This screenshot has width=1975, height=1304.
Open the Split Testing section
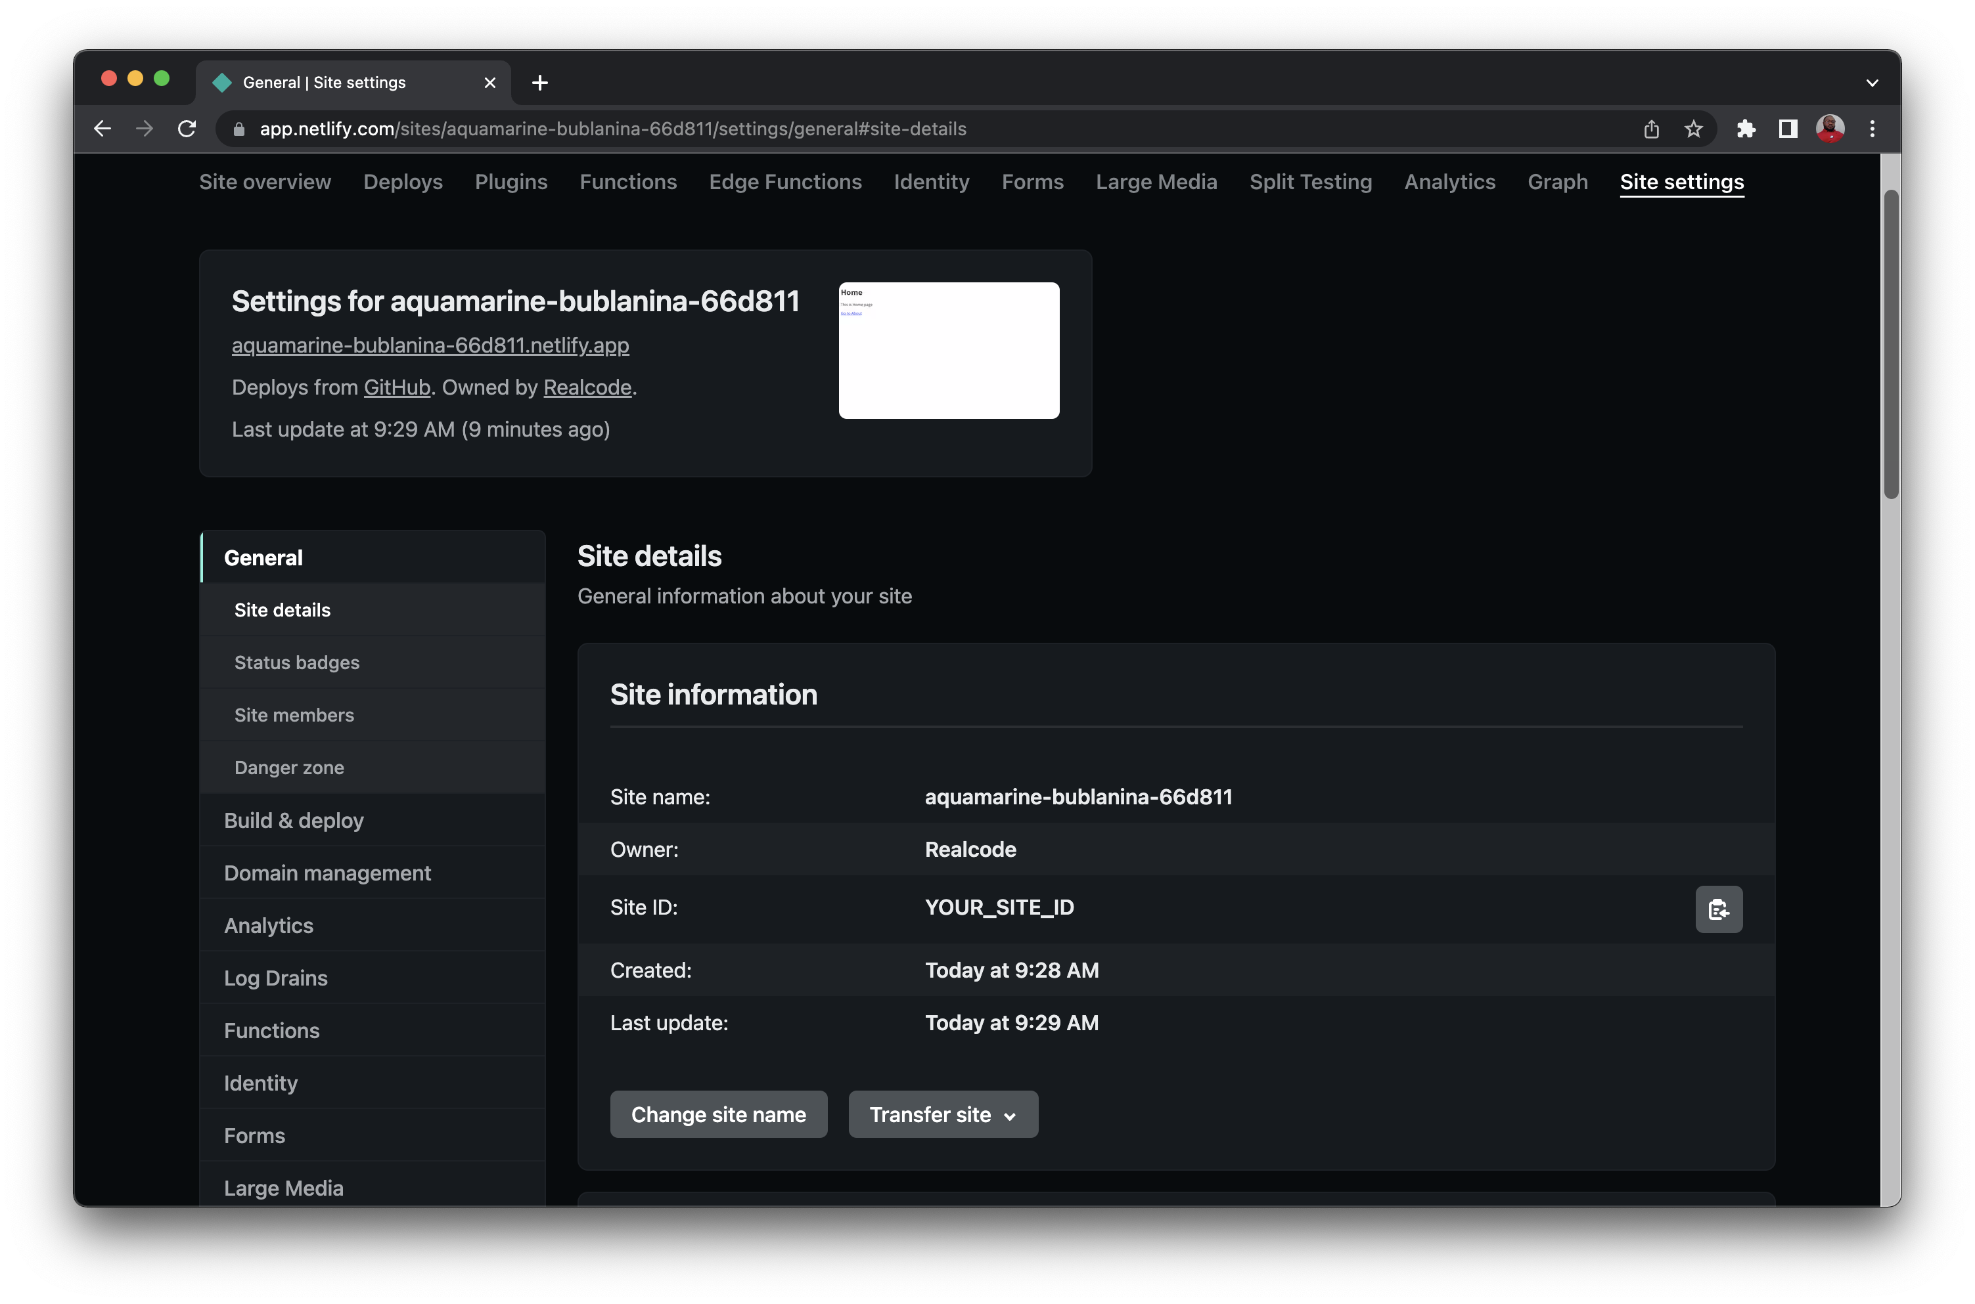tap(1310, 182)
